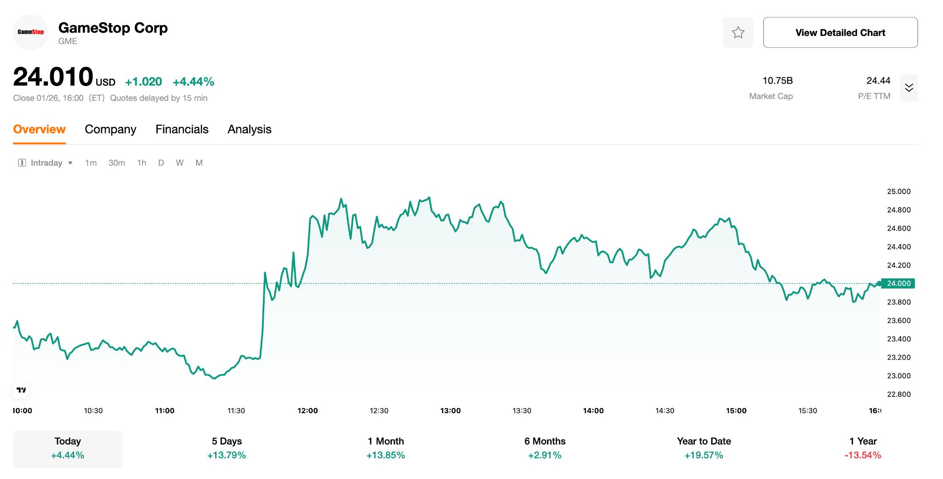Click the TradingView logo on chart
The height and width of the screenshot is (479, 943).
point(21,390)
